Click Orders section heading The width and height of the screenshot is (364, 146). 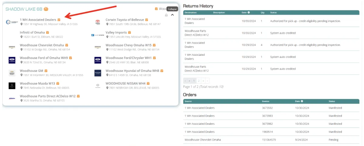(190, 95)
